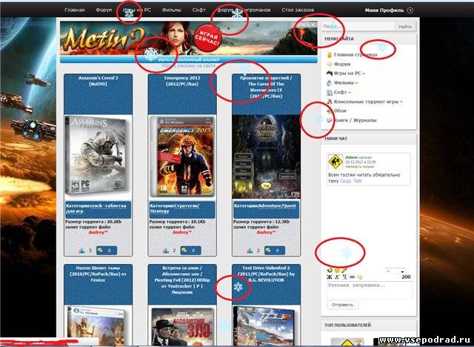Viewport: 474px width, 347px height.
Task: Open the Emergency 2013 (2012/PC/Rus) title
Action: pos(182,81)
